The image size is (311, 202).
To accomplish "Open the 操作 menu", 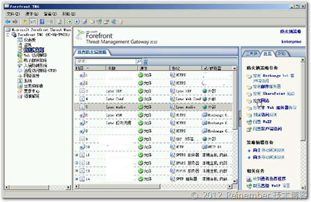I will [32, 14].
